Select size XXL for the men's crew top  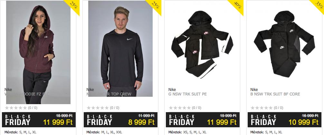pos(119,132)
